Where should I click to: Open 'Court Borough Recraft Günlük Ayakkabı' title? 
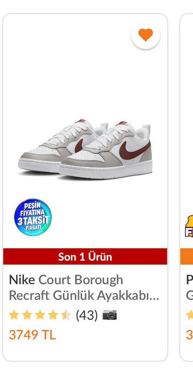tap(84, 287)
